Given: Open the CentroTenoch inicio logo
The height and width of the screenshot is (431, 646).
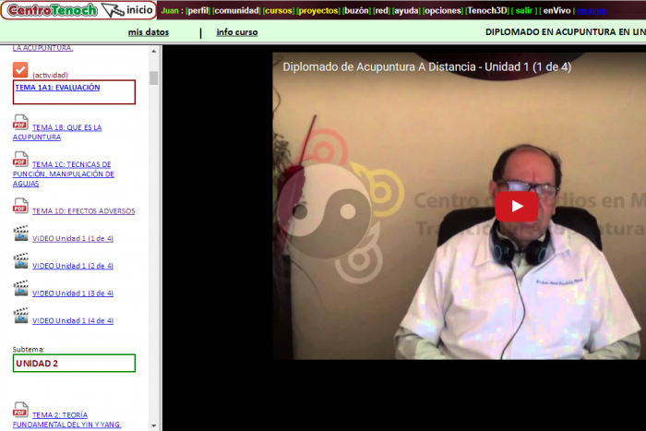Looking at the screenshot, I should (78, 10).
